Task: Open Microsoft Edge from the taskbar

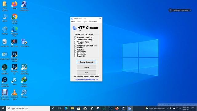Action: tap(66, 108)
